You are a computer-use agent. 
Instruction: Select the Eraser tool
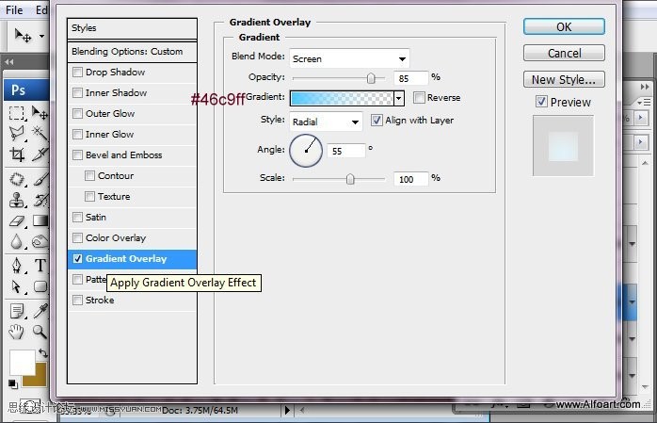17,220
